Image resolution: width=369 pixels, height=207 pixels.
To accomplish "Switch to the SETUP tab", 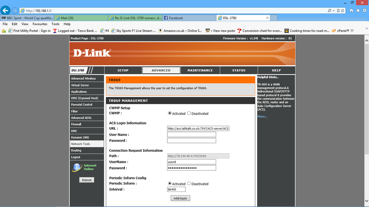I will pyautogui.click(x=123, y=70).
